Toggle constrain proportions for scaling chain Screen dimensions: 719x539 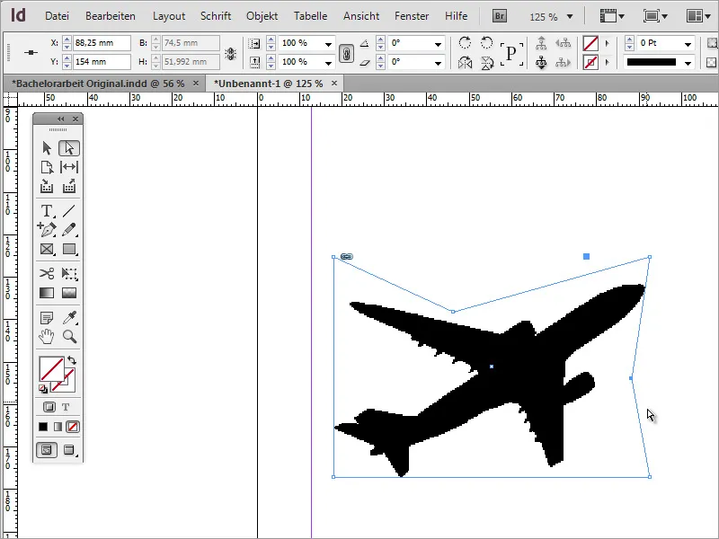tap(346, 53)
